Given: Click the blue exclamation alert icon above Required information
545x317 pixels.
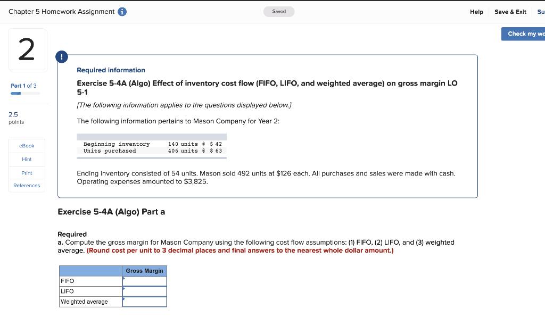Looking at the screenshot, I should click(62, 56).
